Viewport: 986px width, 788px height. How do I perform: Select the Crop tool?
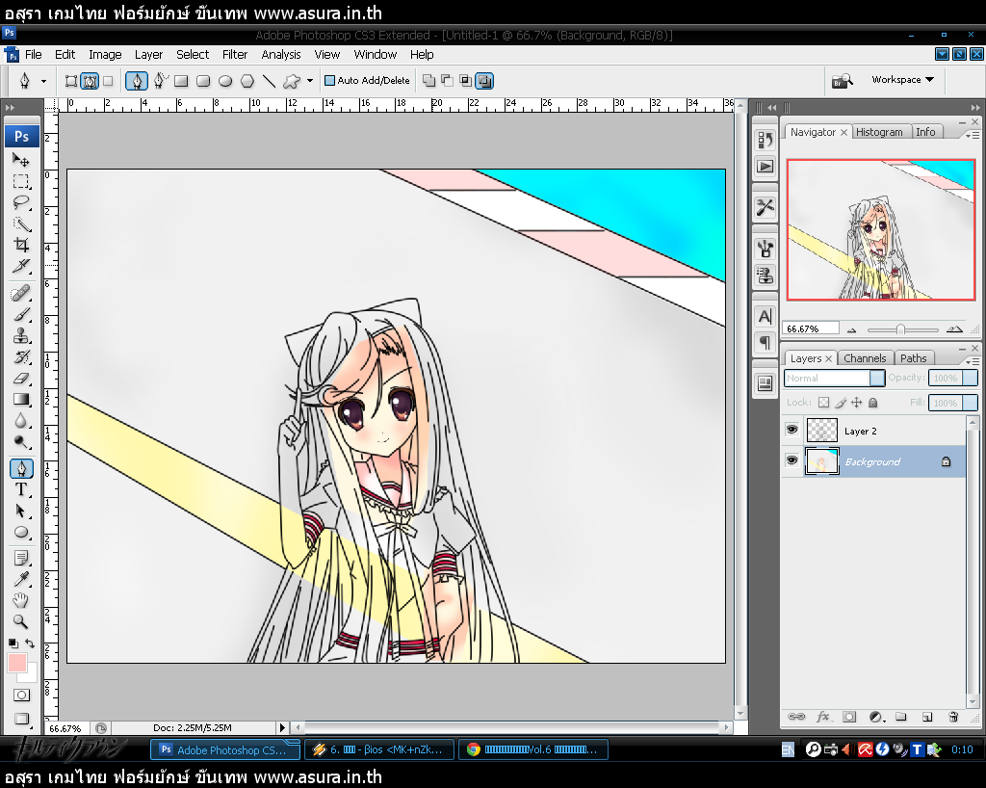point(21,246)
